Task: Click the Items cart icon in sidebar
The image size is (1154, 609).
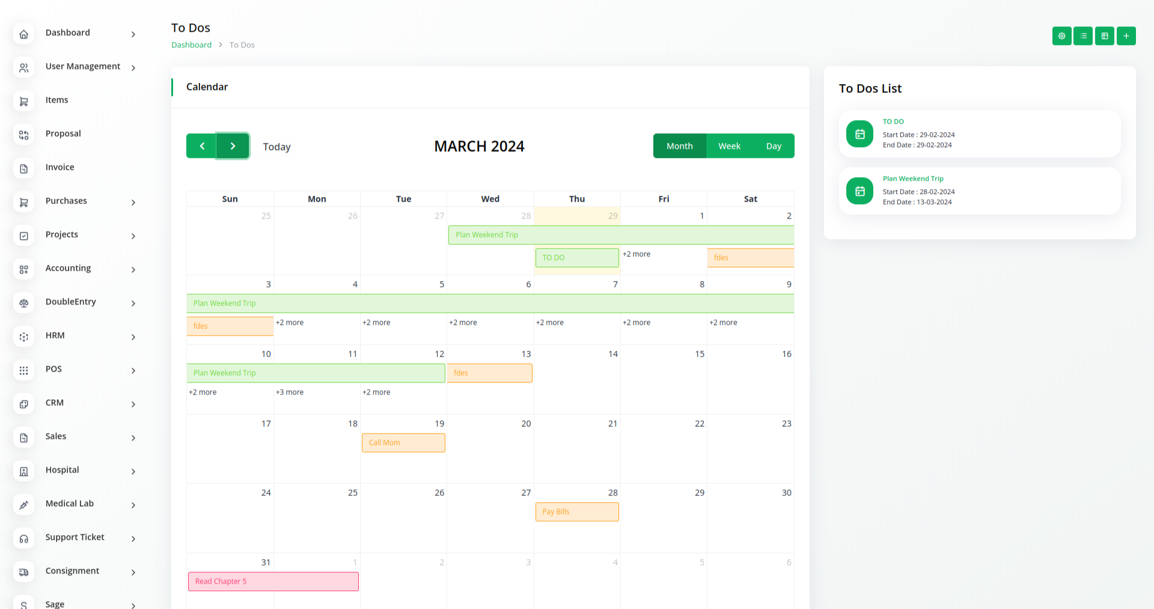Action: 23,101
